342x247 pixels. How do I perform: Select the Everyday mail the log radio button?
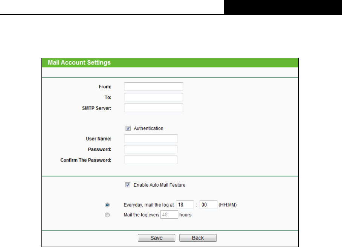click(x=107, y=205)
